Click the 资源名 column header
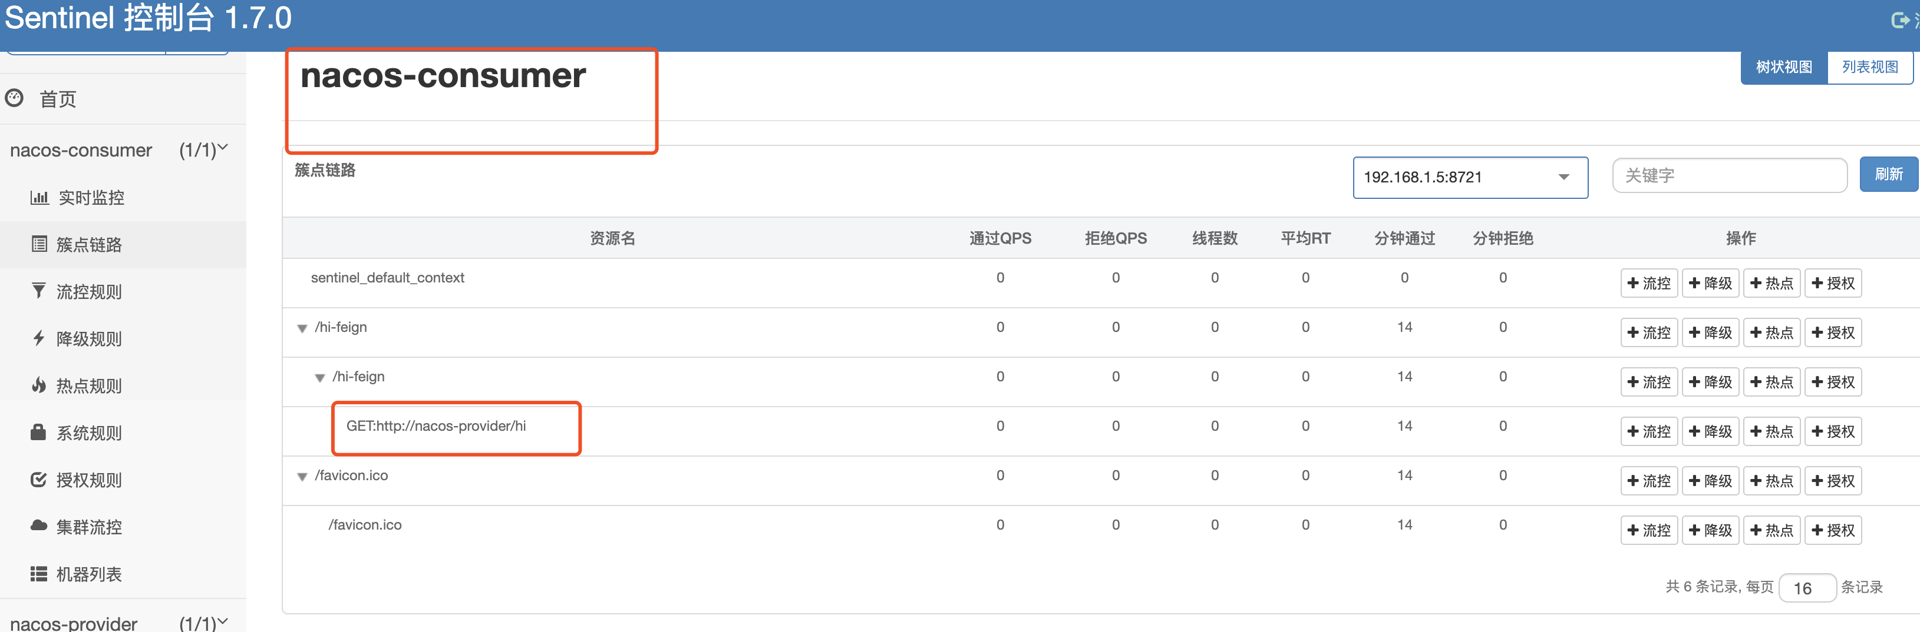Viewport: 1920px width, 632px height. click(613, 238)
